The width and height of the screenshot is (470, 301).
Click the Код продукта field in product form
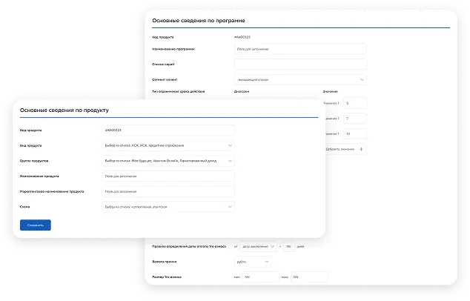(x=168, y=130)
